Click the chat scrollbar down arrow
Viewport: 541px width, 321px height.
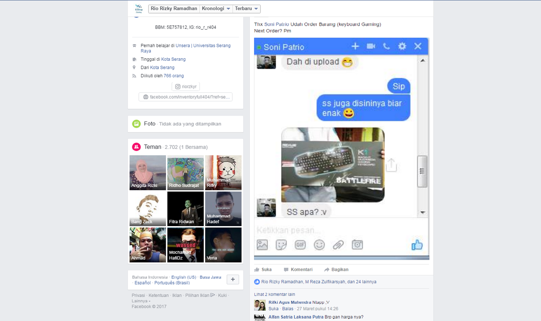coord(423,213)
